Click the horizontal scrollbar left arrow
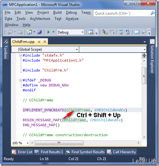159x166 pixels. tap(32, 143)
